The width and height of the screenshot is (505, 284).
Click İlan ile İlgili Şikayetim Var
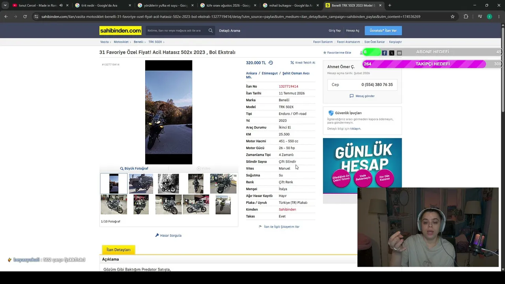coord(279,227)
